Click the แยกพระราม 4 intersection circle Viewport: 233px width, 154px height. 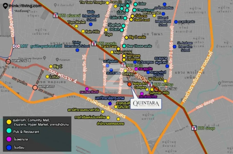pos(8,61)
